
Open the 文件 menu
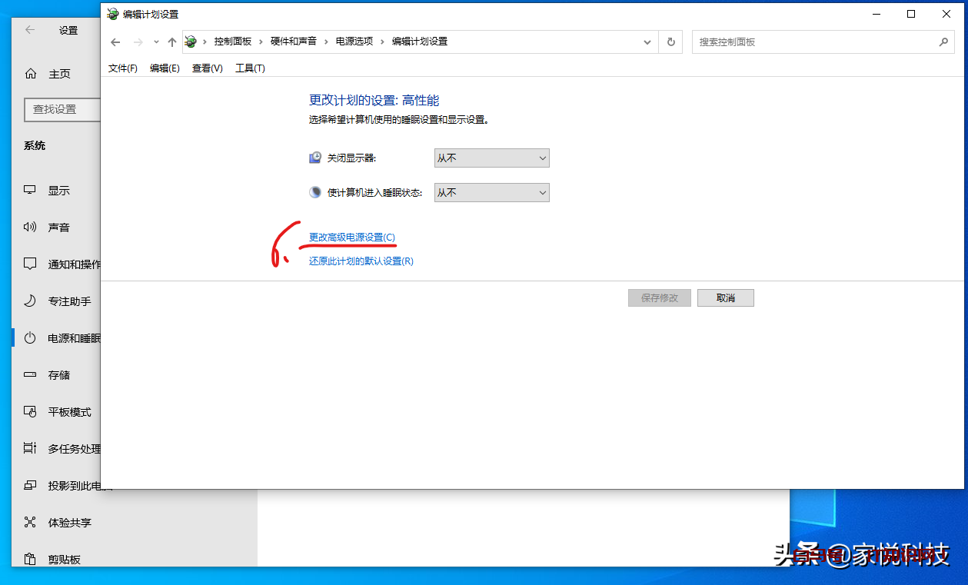click(121, 68)
